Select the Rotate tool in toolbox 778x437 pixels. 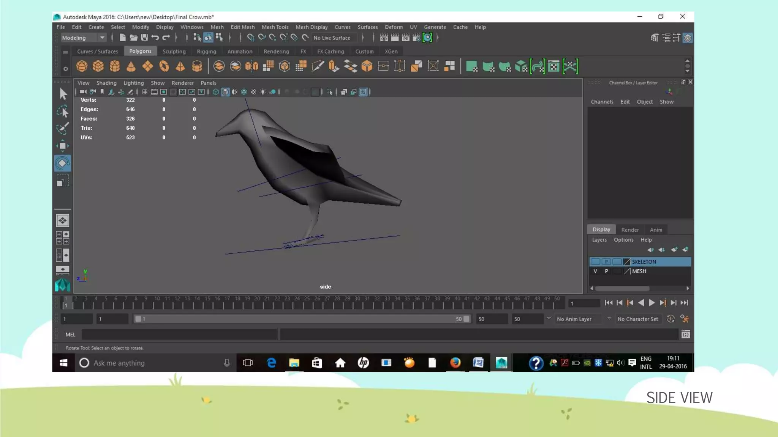click(x=62, y=163)
